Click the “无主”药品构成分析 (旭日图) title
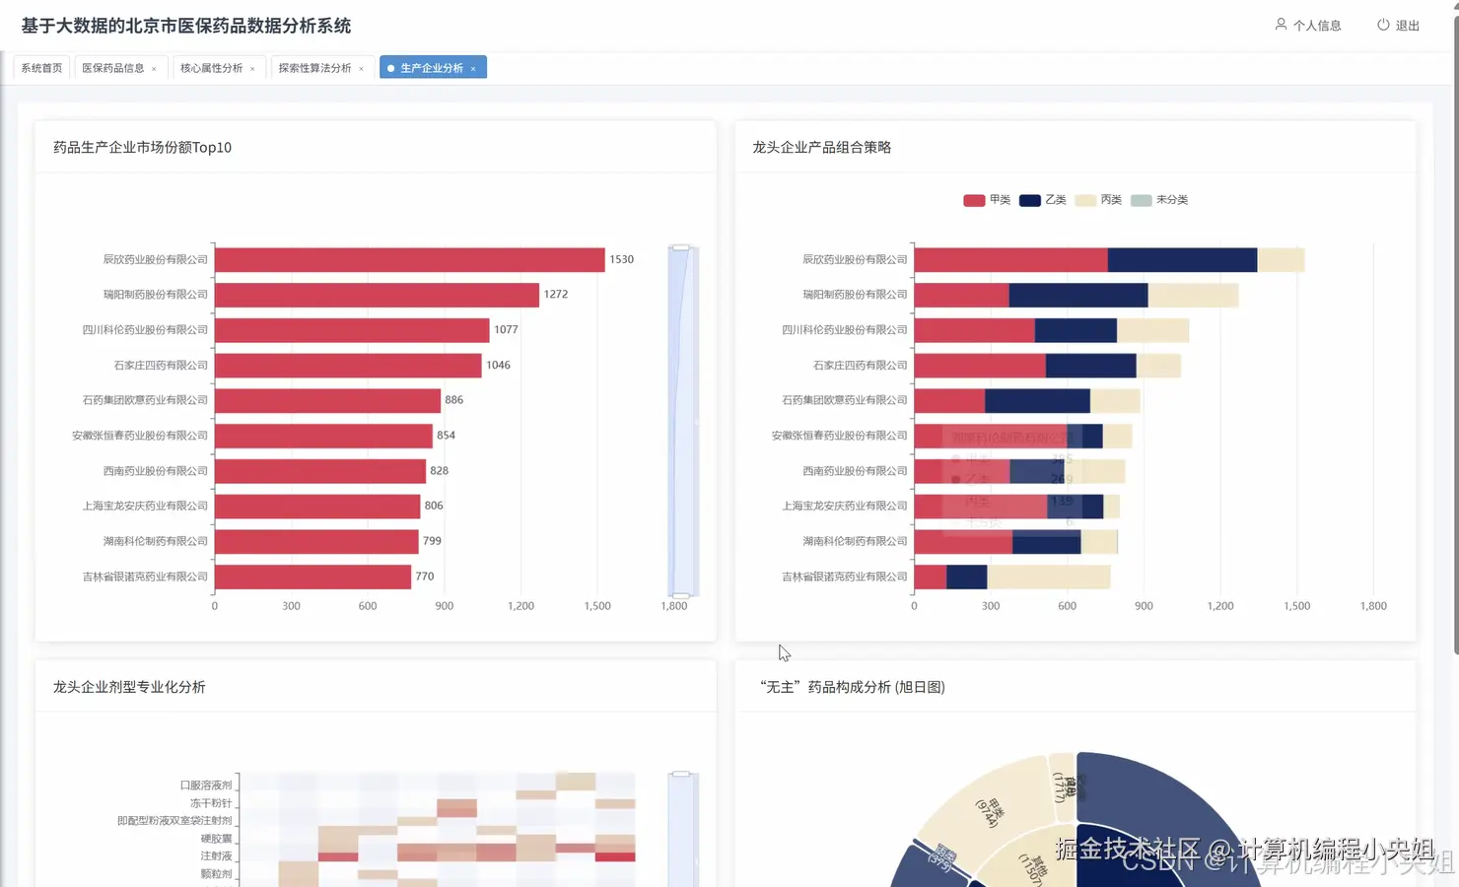Screen dimensions: 1459x887 tap(853, 687)
